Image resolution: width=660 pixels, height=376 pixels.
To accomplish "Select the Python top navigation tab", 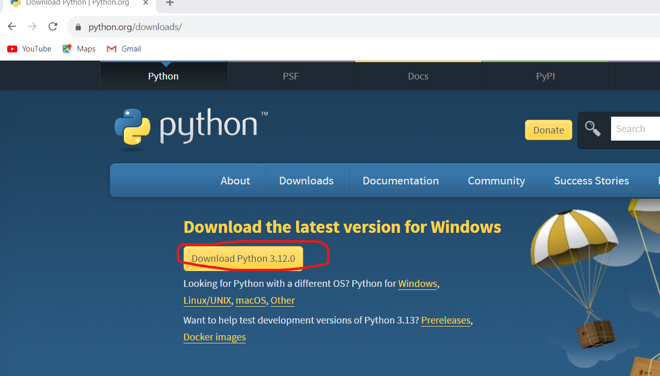I will coord(164,76).
